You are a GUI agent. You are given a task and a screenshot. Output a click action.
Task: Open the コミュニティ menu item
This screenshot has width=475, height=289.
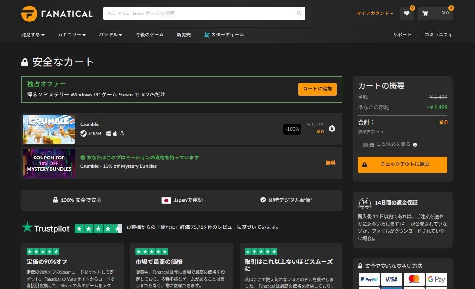click(x=439, y=35)
